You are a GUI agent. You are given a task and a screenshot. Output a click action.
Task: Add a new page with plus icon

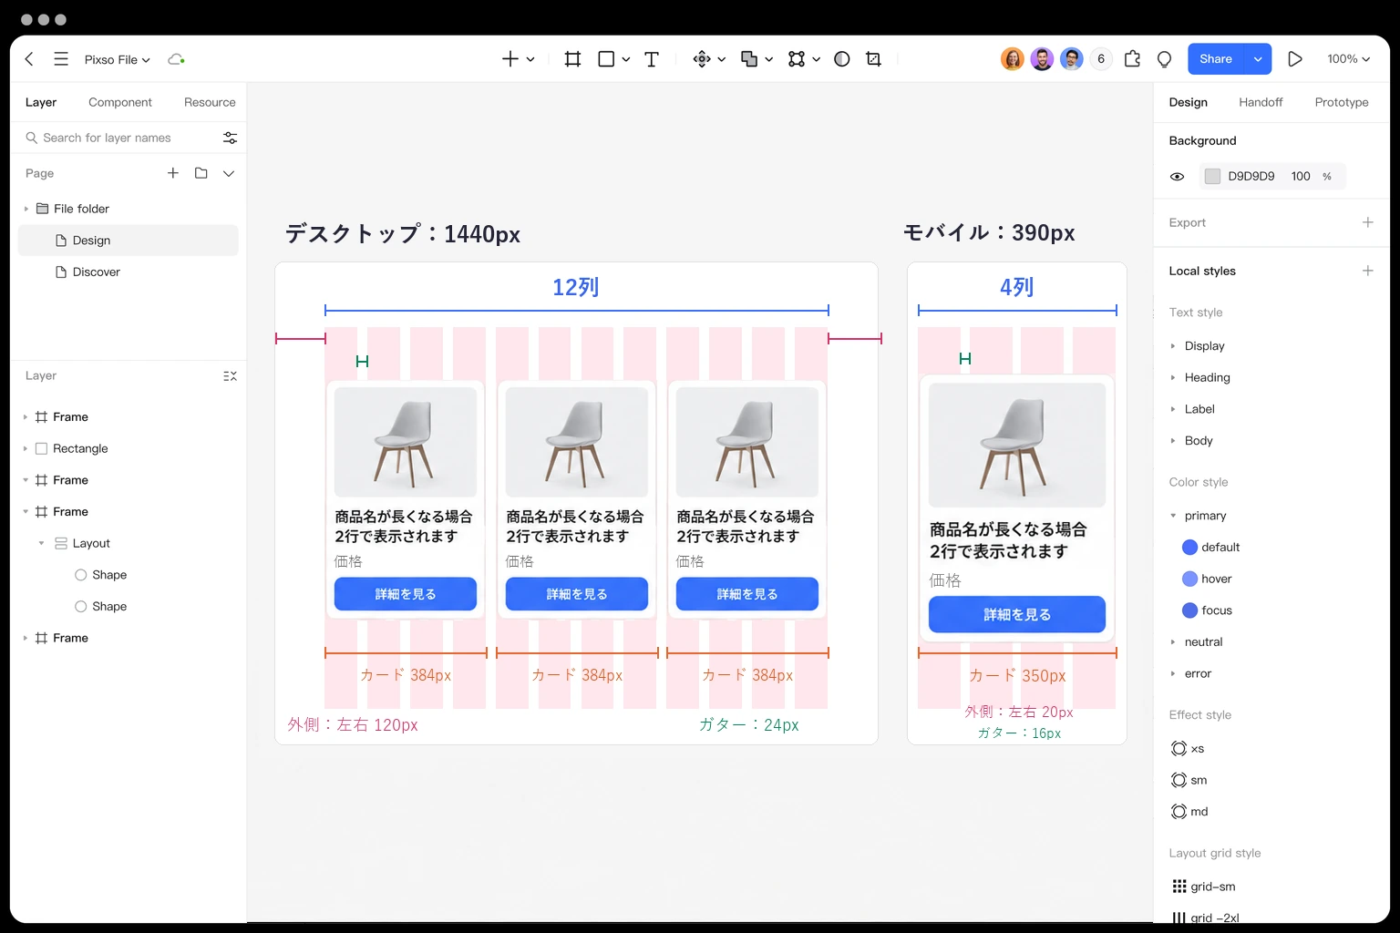[172, 173]
